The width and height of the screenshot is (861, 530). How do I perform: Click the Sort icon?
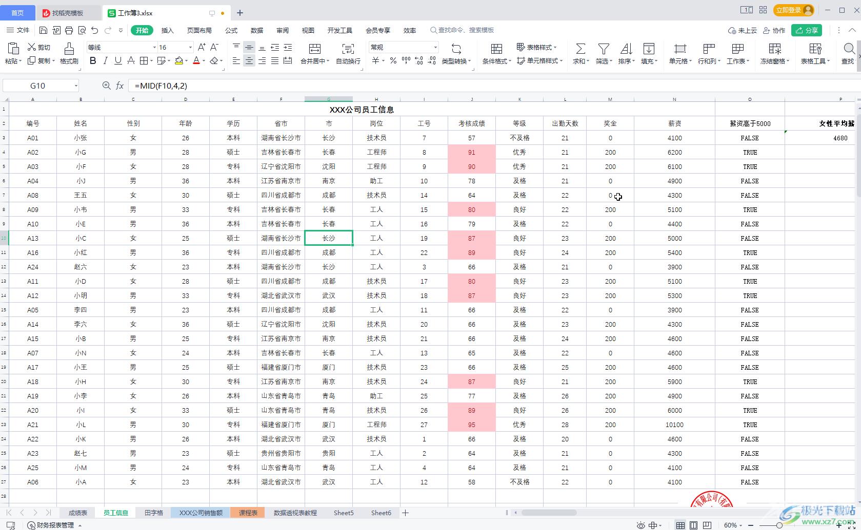click(626, 49)
